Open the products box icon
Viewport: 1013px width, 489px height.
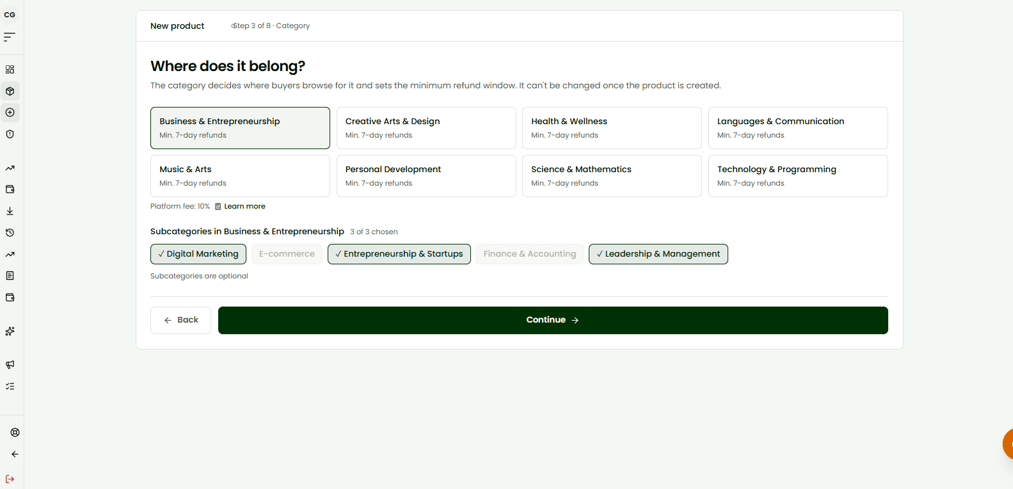(x=10, y=91)
